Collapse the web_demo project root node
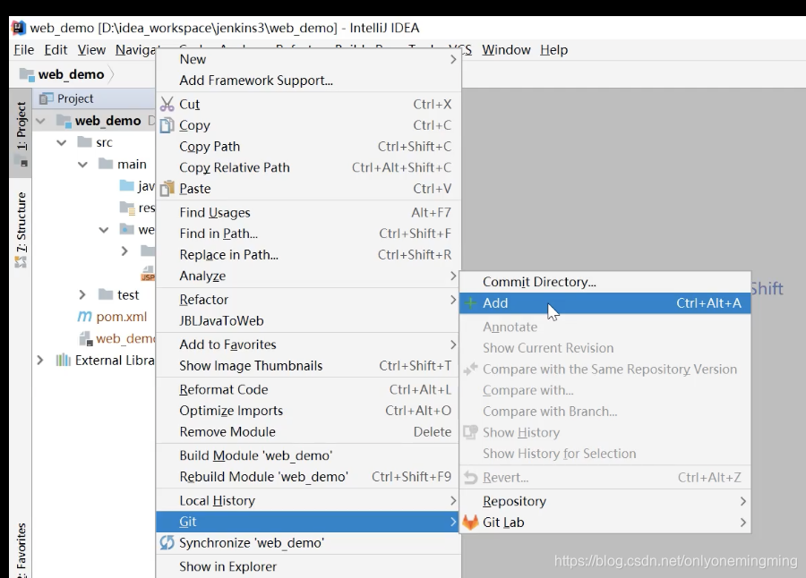 tap(40, 122)
